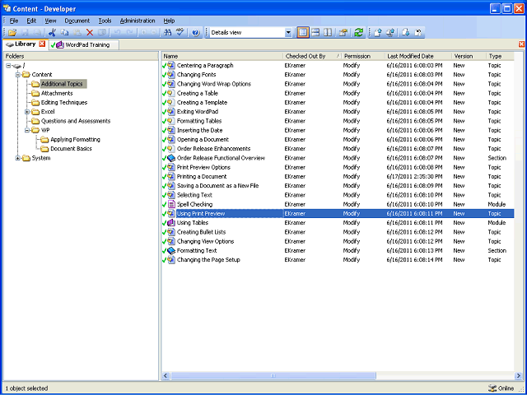Expand the System folder

tap(18, 158)
